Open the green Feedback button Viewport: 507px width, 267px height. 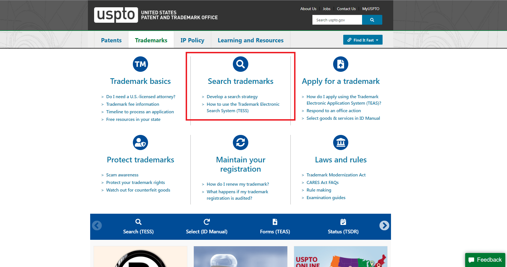coord(485,260)
